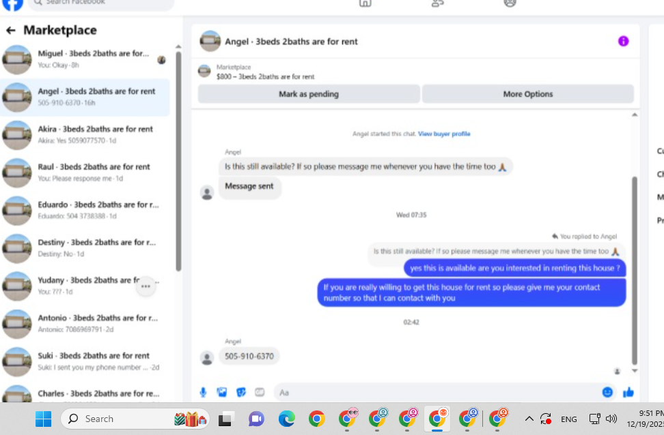
Task: Switch input language ENG
Action: point(569,419)
